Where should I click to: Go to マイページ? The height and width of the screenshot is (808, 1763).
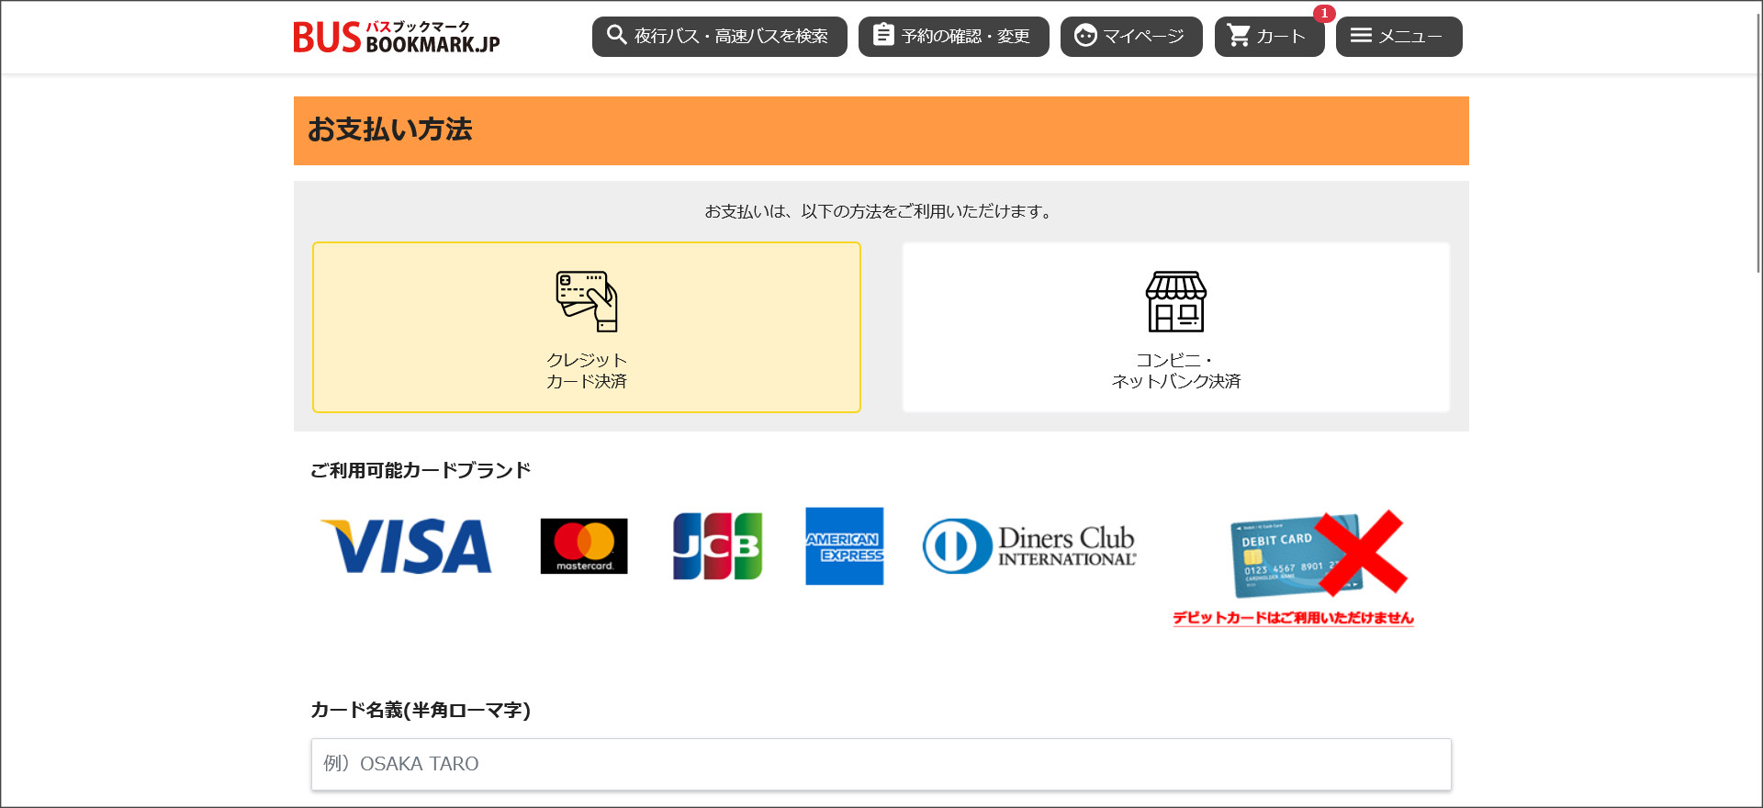tap(1131, 37)
